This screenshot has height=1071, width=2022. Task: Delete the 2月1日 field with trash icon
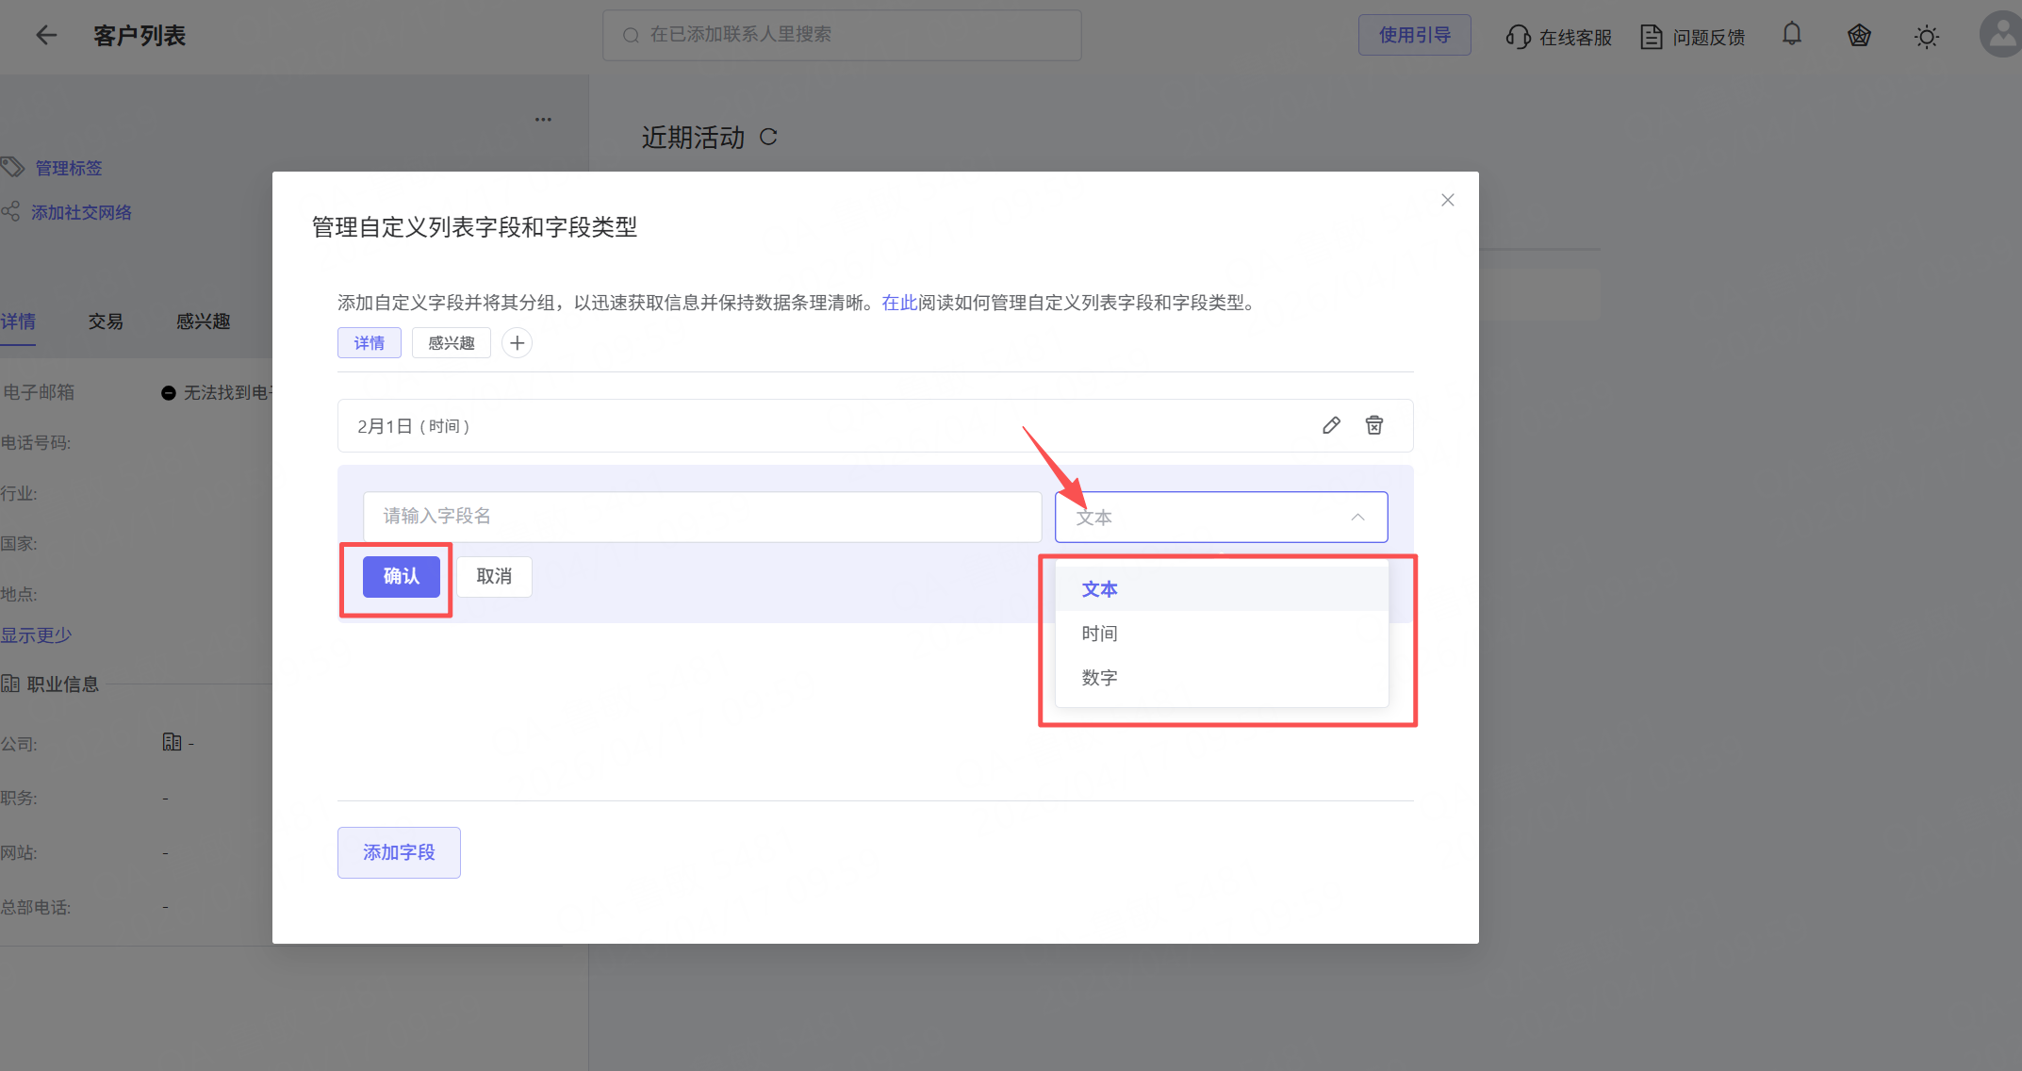1374,425
